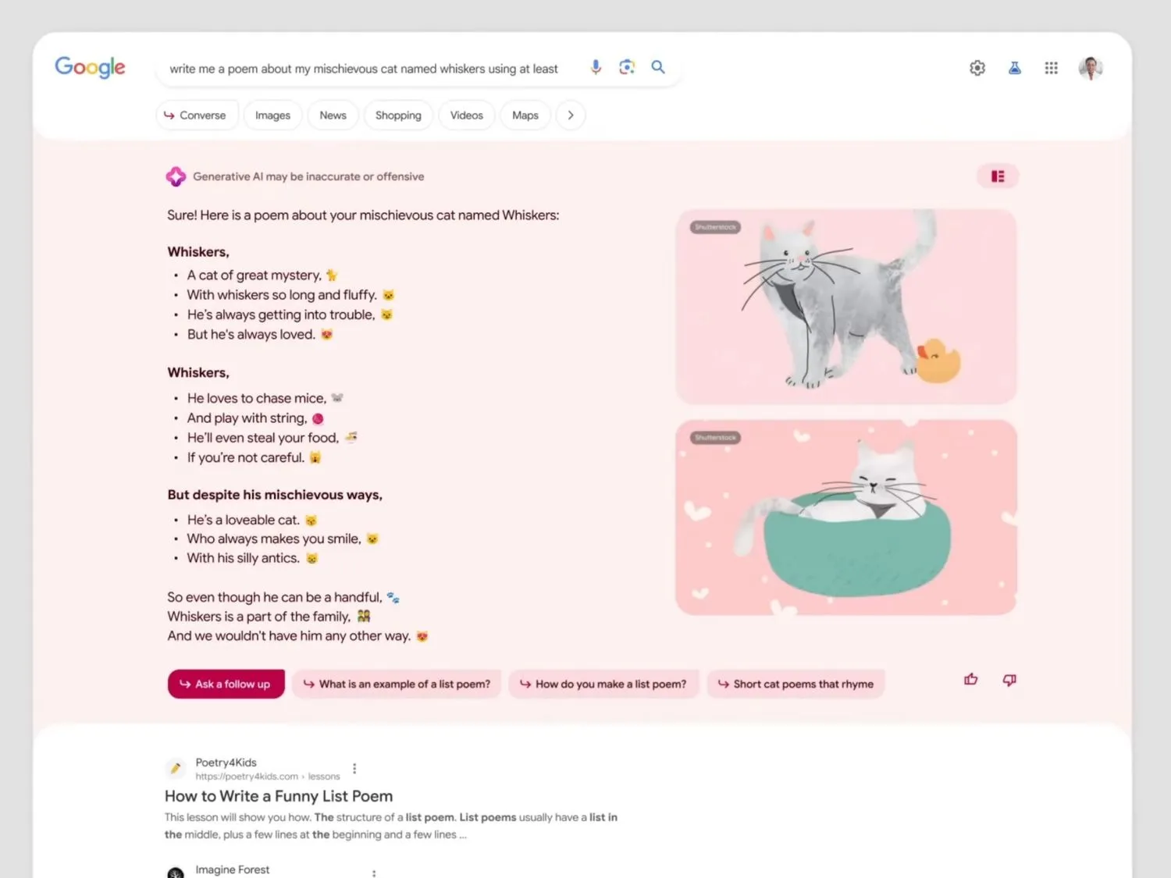The image size is (1171, 878).
Task: Open the cat with rubber duck image
Action: coord(846,307)
